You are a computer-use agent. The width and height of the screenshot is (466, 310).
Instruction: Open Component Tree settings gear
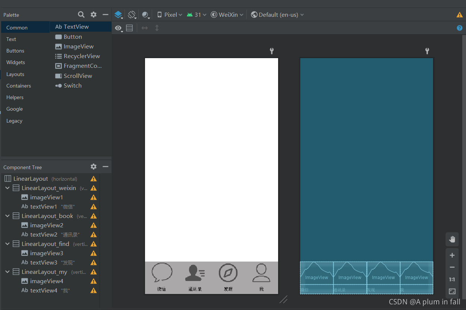point(94,167)
